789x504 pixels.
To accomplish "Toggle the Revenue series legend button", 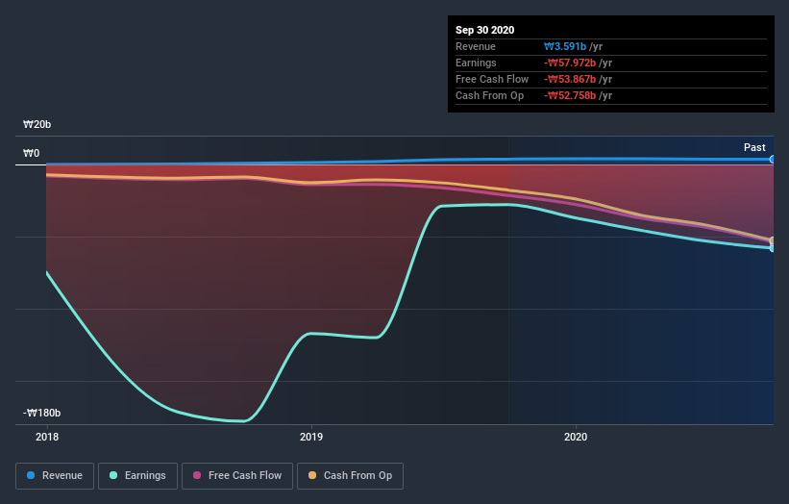I will 55,476.
